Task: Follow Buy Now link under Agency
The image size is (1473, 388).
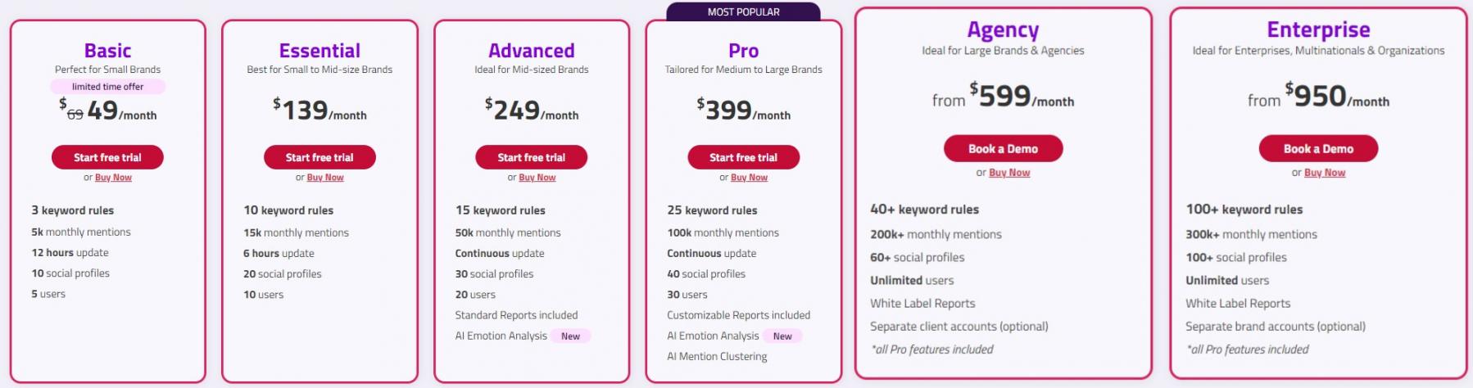Action: 1009,173
